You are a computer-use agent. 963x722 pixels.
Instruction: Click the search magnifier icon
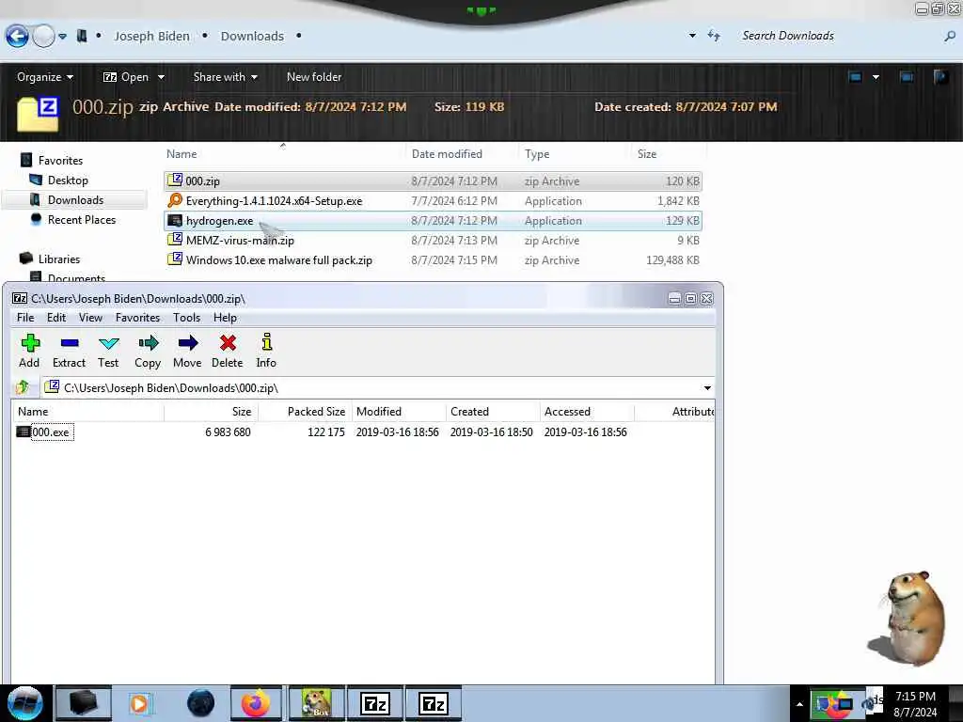pyautogui.click(x=950, y=37)
